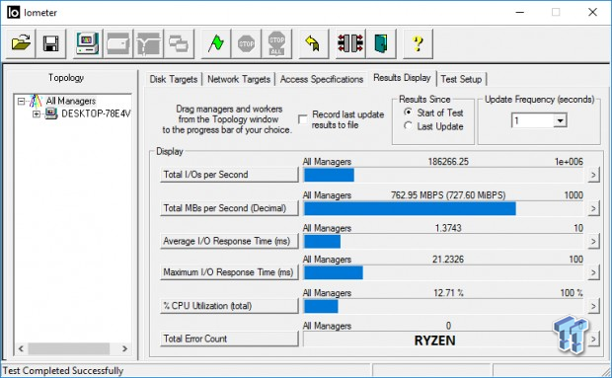Click Total I/Os per Second button
This screenshot has width=612, height=378.
pyautogui.click(x=229, y=175)
